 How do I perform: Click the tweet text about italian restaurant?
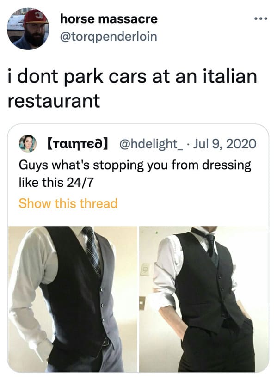click(x=132, y=88)
